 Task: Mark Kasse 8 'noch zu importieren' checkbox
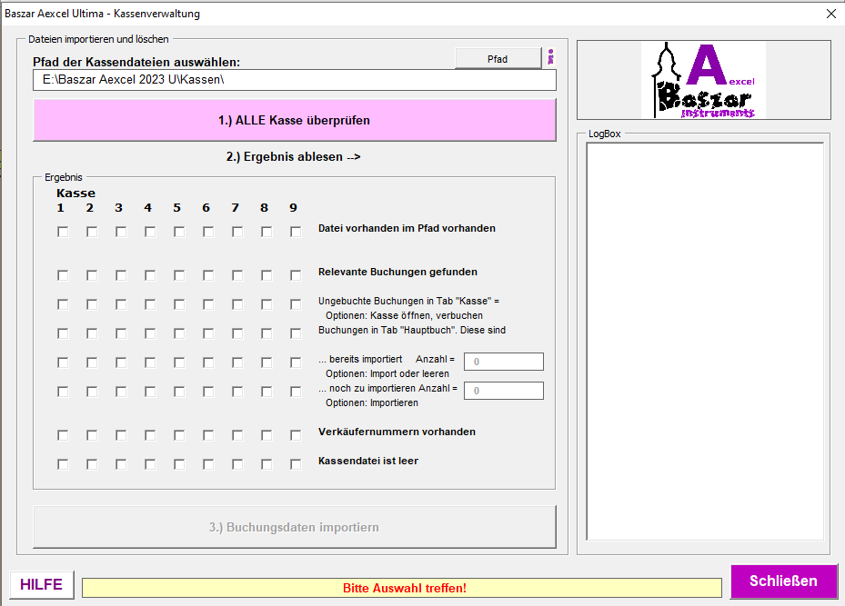(x=267, y=392)
